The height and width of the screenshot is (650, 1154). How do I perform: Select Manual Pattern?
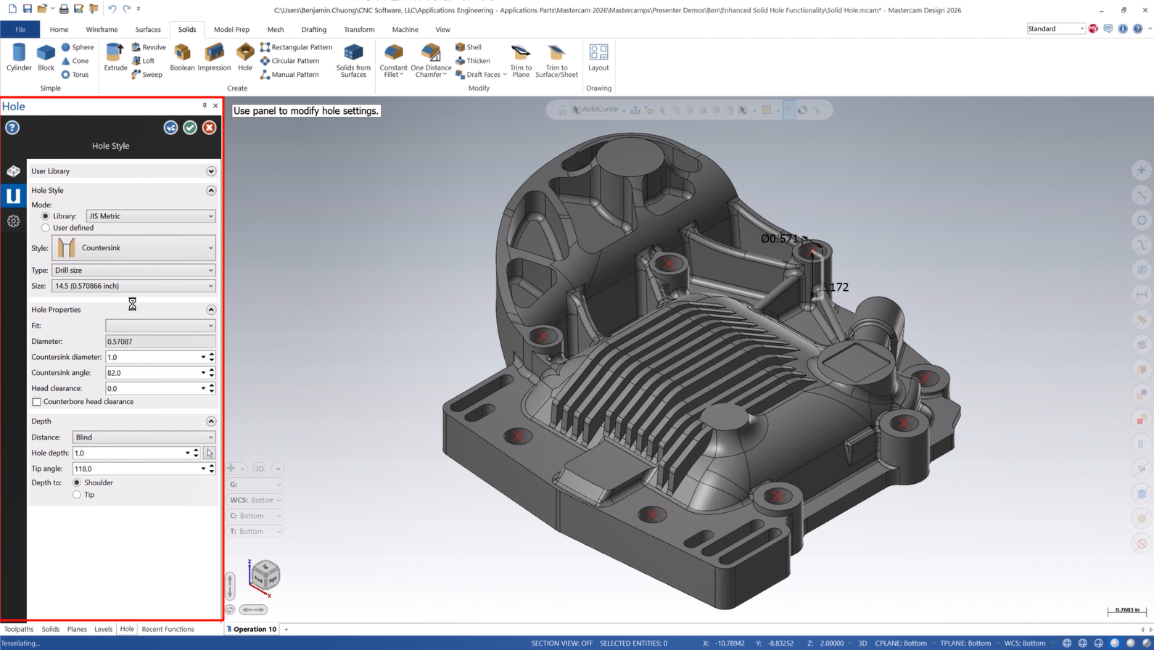coord(289,75)
